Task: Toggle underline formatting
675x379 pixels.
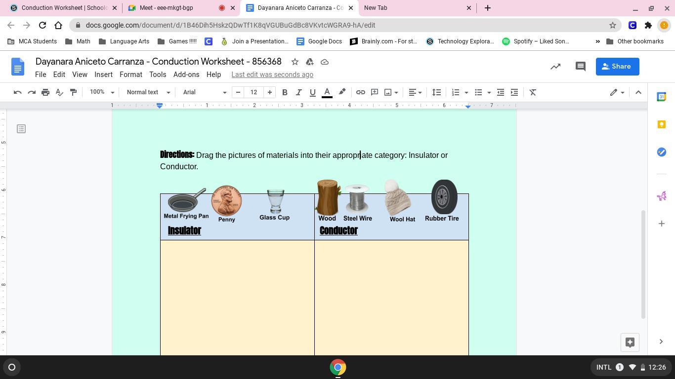Action: point(312,92)
